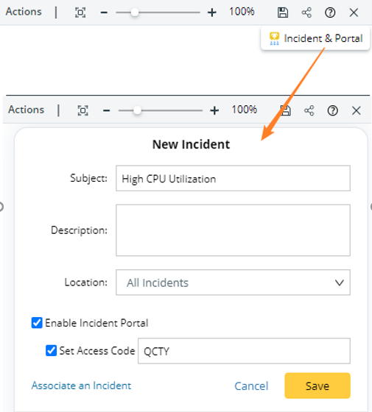The height and width of the screenshot is (412, 372).
Task: Open help question mark in top toolbar
Action: (x=330, y=13)
